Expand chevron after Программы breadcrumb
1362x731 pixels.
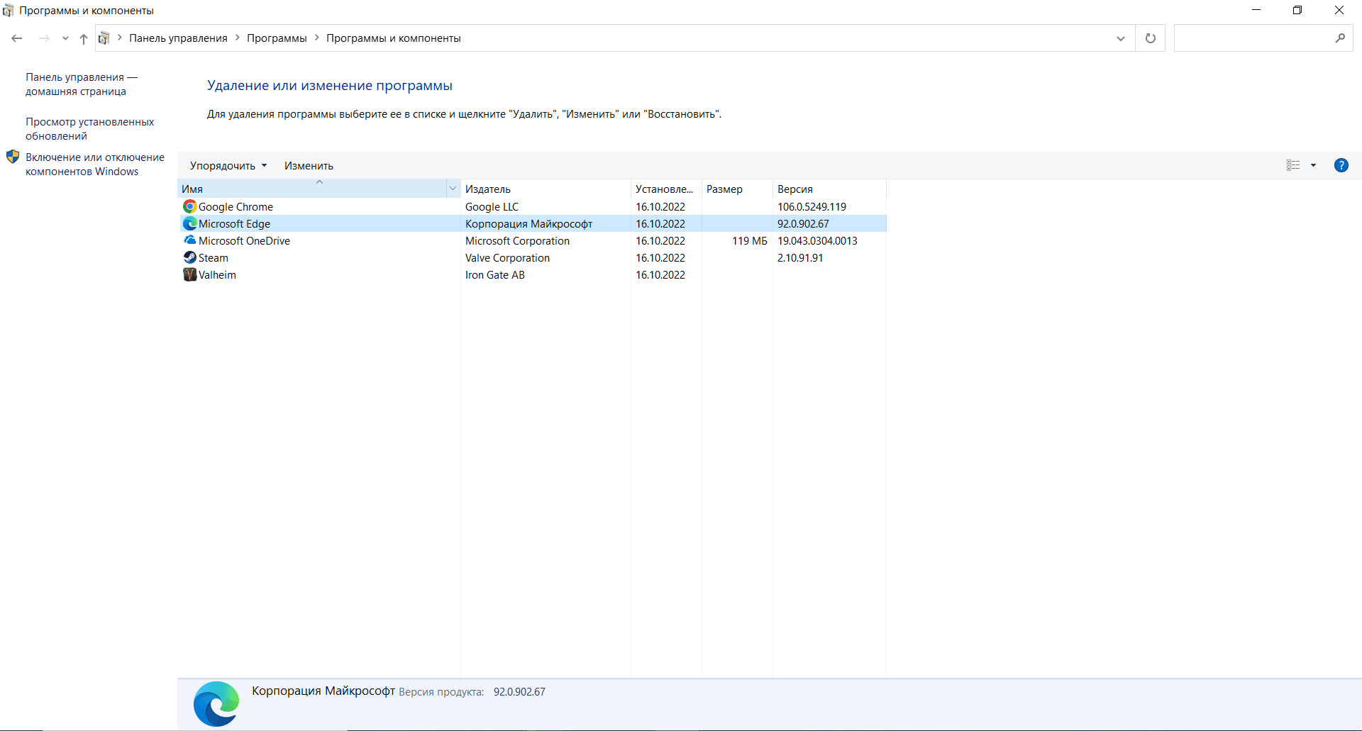[317, 38]
